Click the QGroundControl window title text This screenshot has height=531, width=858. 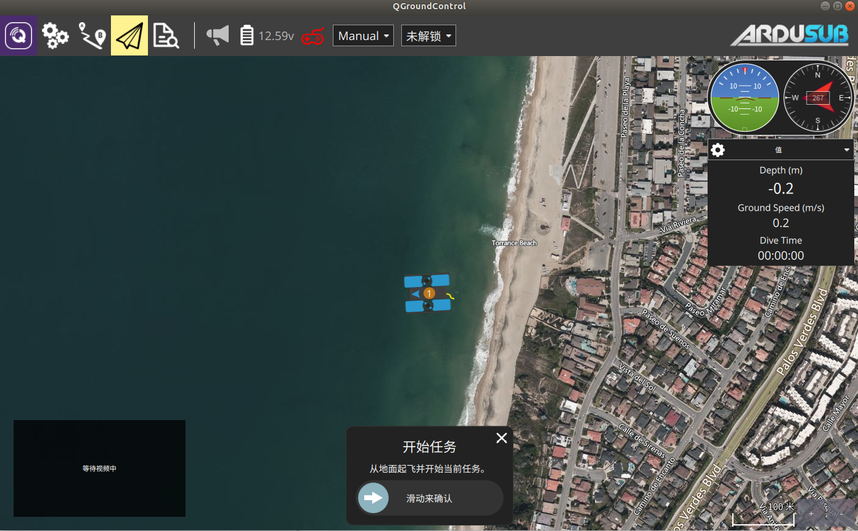coord(429,6)
